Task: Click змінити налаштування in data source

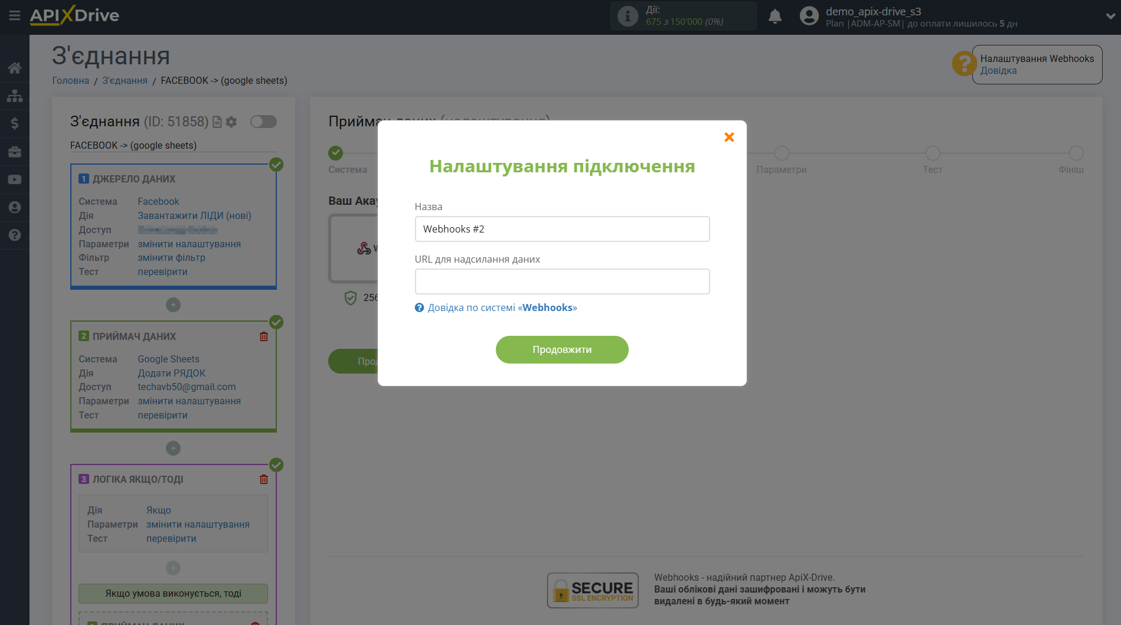Action: point(189,244)
